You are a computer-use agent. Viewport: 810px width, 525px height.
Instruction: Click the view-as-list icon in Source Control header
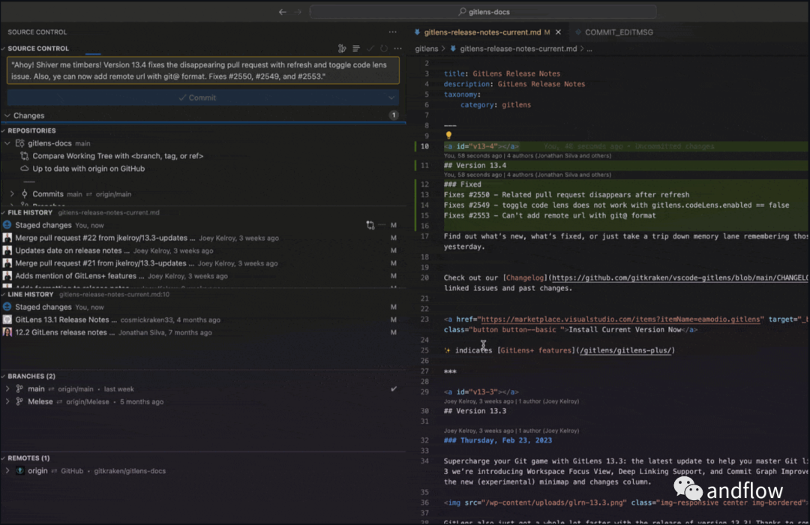tap(356, 49)
